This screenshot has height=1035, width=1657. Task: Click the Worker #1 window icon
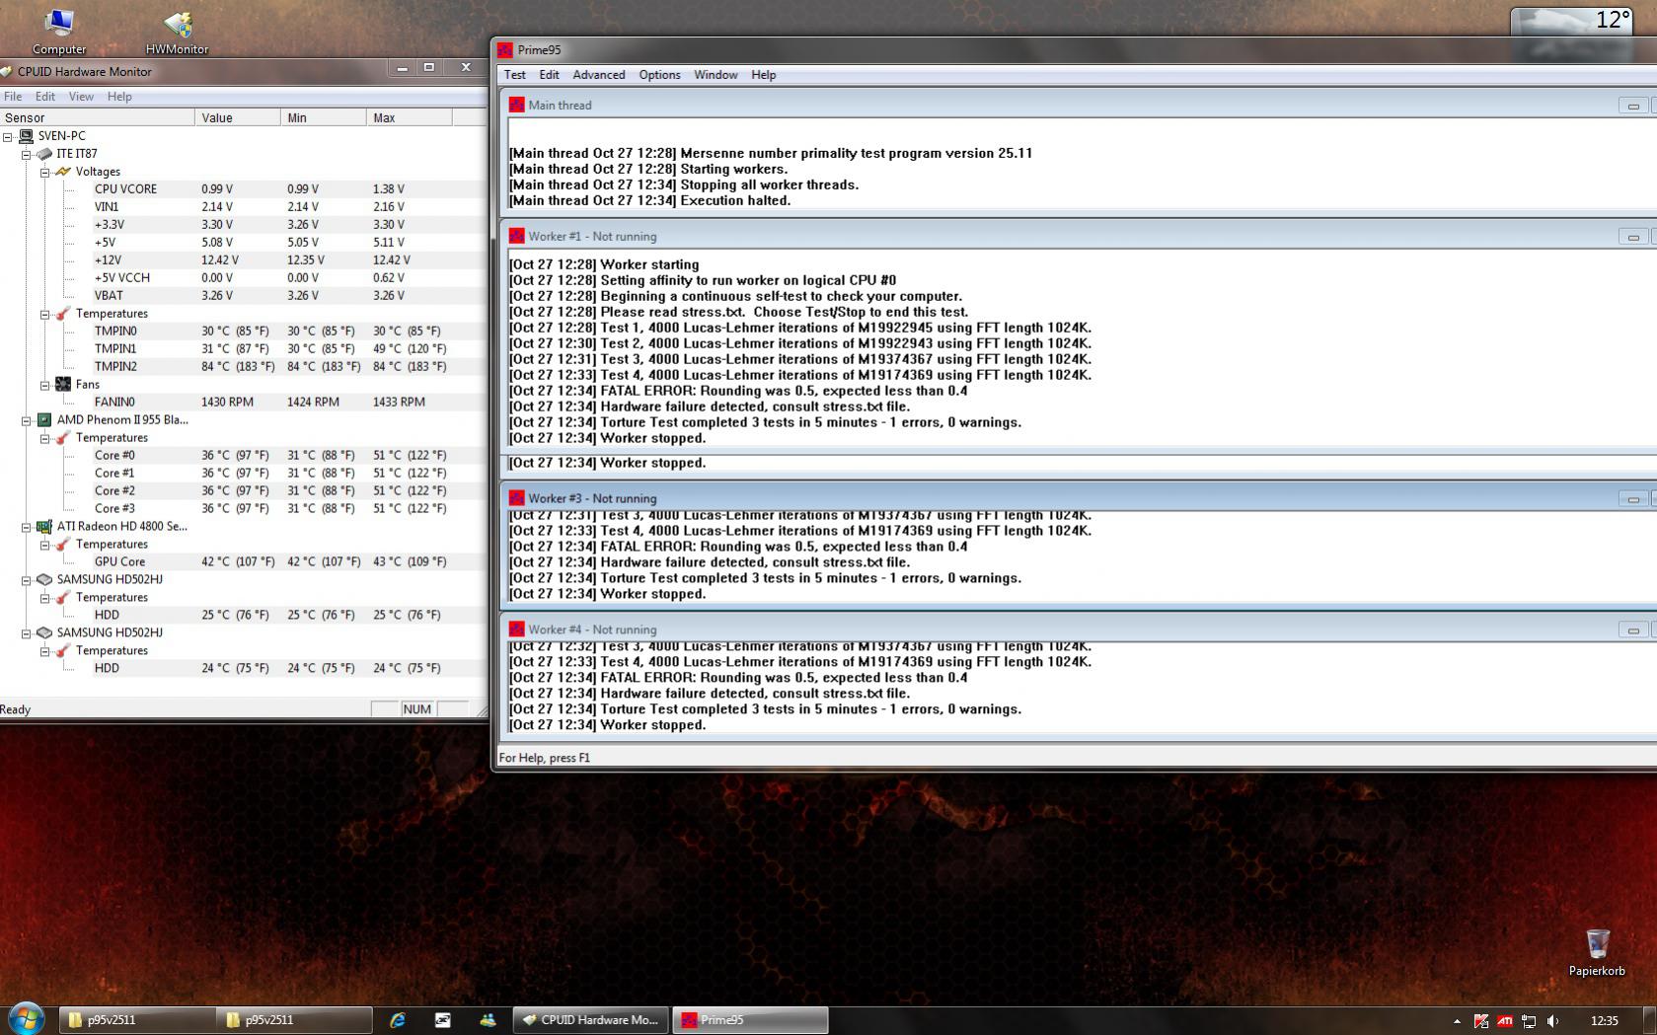point(516,236)
